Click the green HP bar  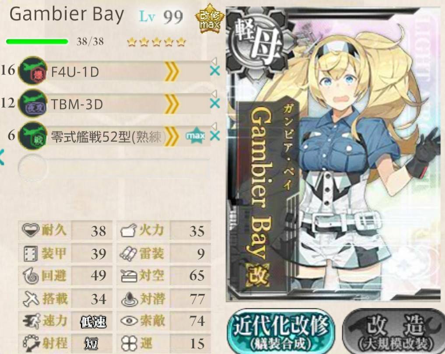click(37, 42)
